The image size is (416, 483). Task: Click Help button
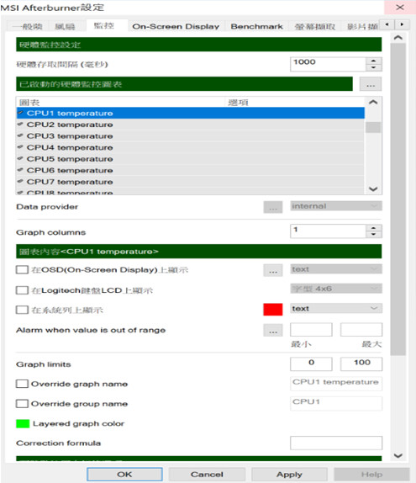point(371,475)
